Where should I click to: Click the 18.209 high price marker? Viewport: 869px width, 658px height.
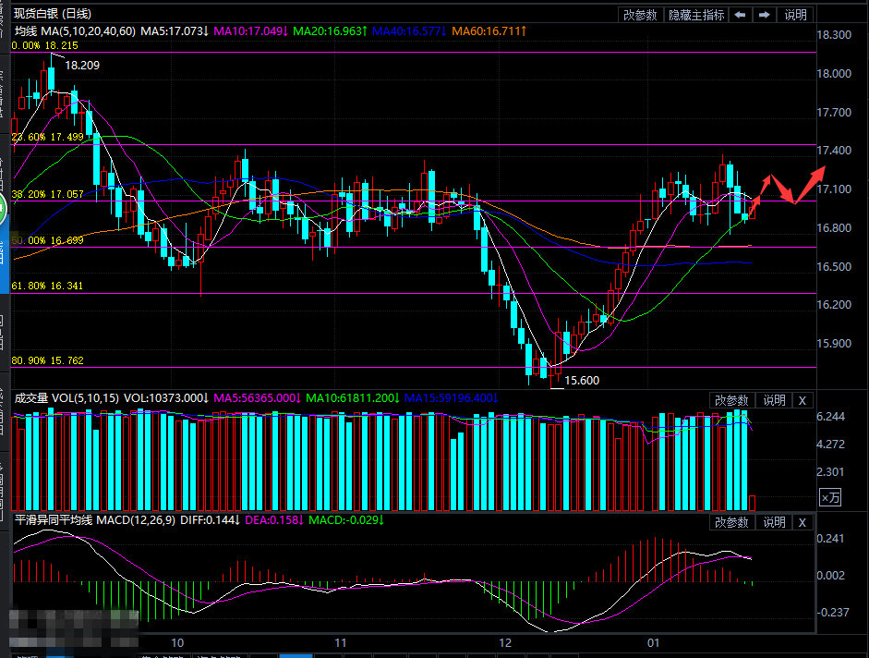83,66
